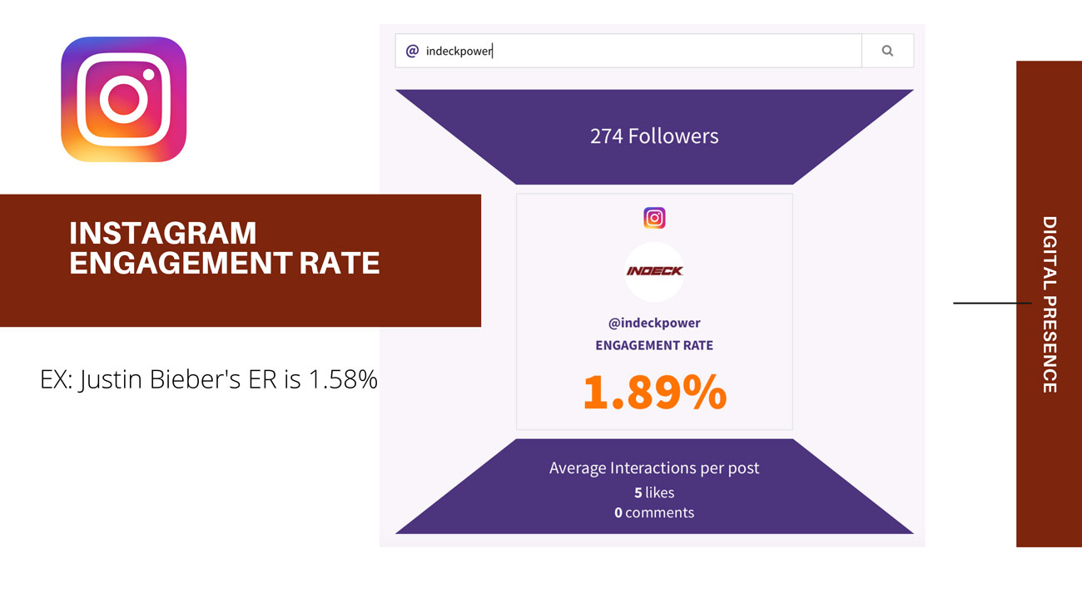Click the vertical DIGITAL PRESENCE tab

1049,304
